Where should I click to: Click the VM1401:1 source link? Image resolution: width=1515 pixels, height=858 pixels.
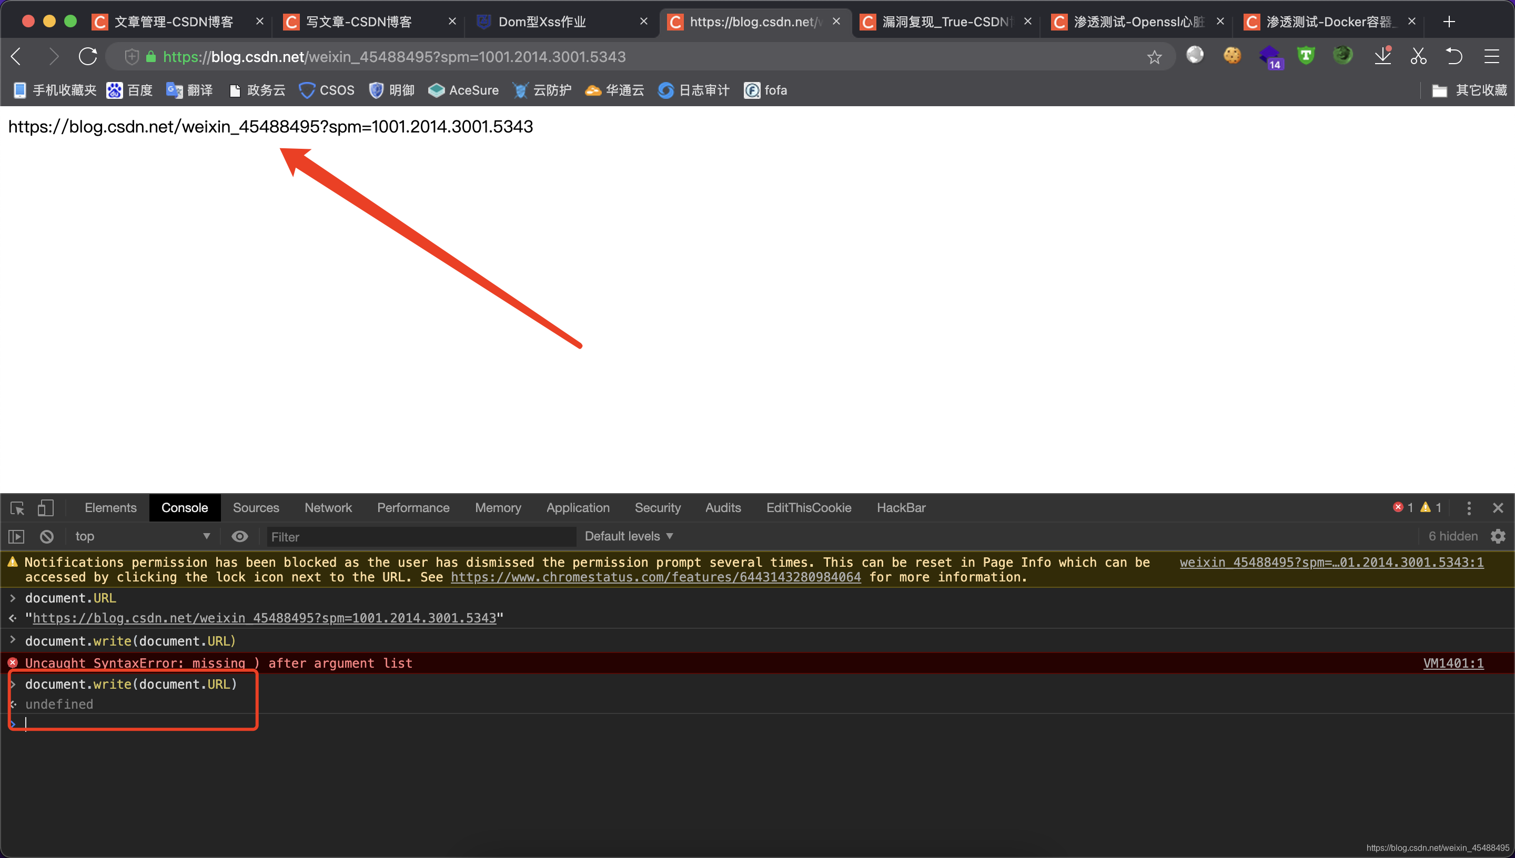coord(1452,663)
